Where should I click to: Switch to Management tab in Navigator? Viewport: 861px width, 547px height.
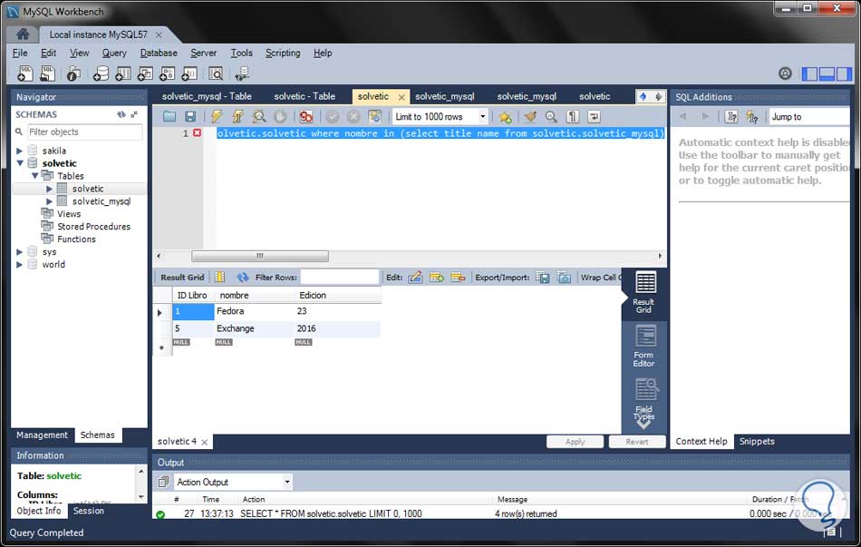(x=42, y=435)
